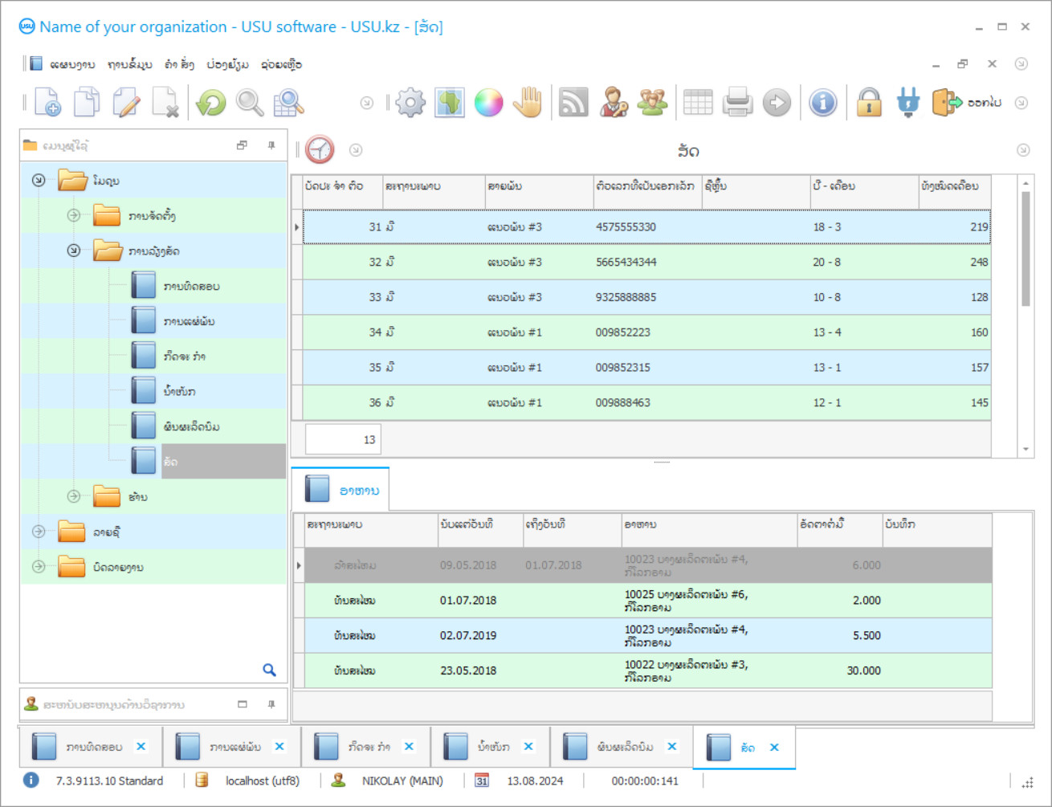Click the RSS feed icon

pos(573,103)
